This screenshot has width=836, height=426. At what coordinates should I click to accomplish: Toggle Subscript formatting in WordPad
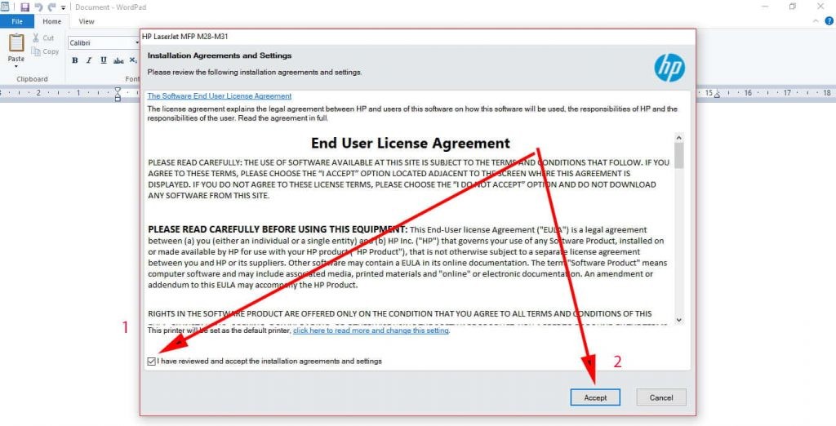point(133,60)
